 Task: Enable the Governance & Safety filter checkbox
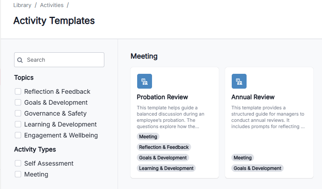click(18, 113)
